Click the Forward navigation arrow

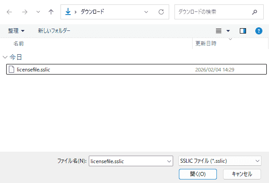pyautogui.click(x=24, y=12)
